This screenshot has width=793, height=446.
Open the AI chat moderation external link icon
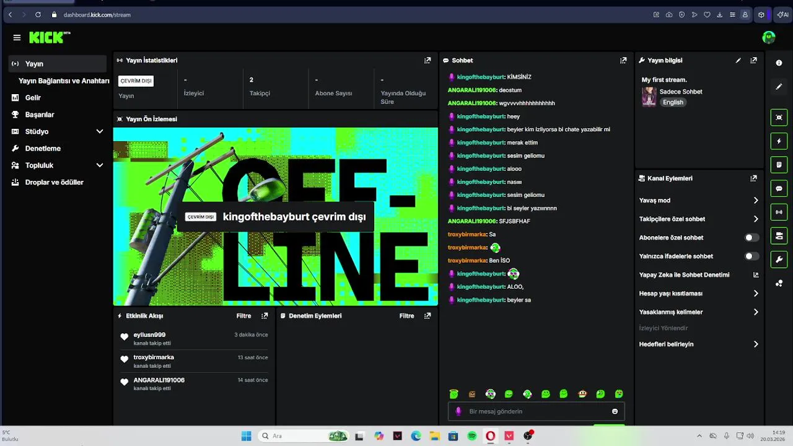point(756,274)
